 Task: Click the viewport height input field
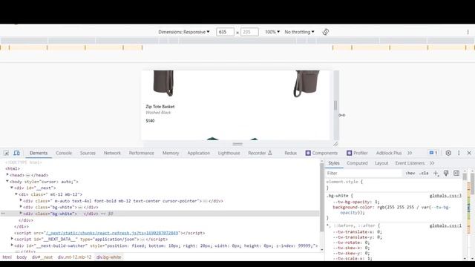[x=249, y=32]
